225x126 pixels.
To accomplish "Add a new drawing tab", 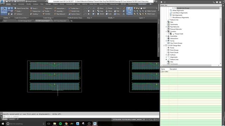I will pos(71,21).
